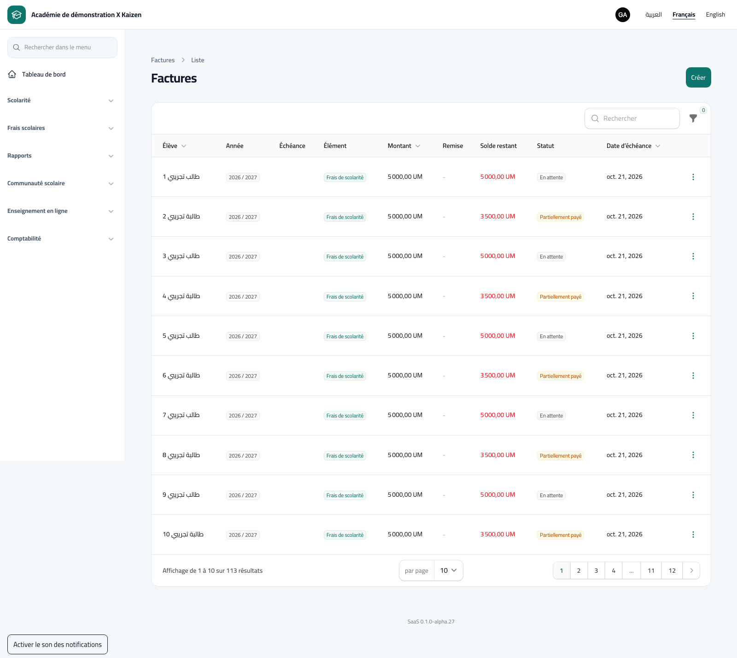Expand the Comptabilité sidebar section
Viewport: 737px width, 658px height.
click(x=60, y=239)
